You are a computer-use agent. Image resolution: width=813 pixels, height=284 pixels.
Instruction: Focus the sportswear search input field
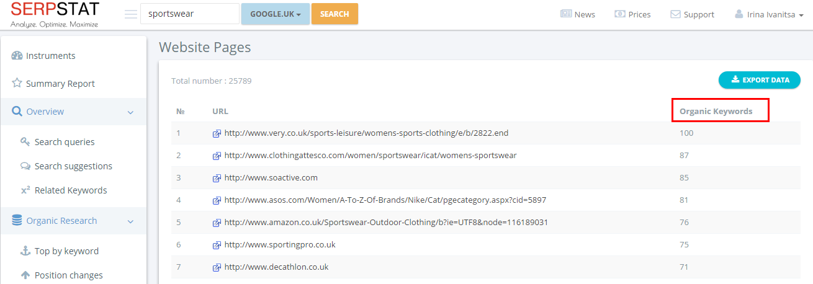pos(189,14)
